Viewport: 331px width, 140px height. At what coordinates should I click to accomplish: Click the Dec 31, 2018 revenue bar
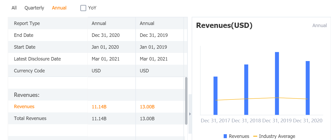click(x=246, y=89)
